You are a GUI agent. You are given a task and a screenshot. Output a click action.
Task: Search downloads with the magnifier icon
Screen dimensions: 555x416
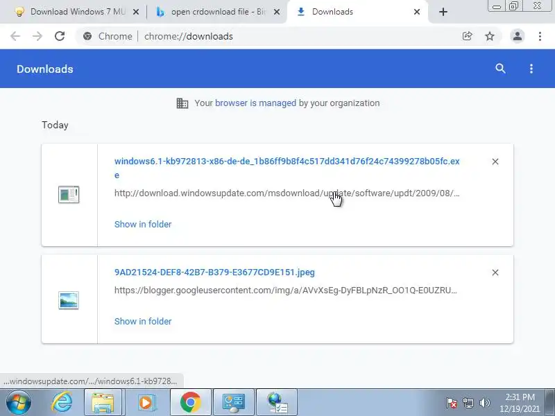(500, 69)
